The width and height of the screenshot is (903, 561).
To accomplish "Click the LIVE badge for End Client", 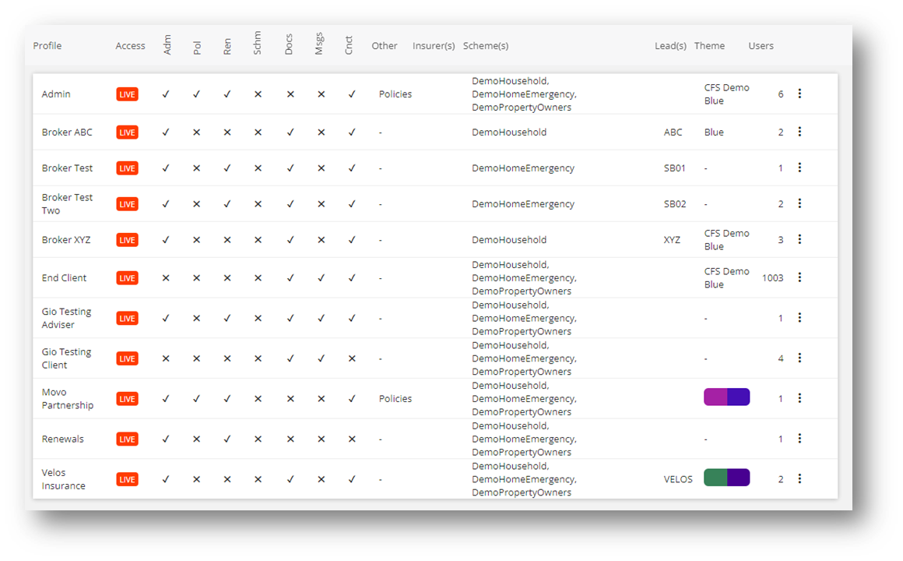I will click(127, 278).
